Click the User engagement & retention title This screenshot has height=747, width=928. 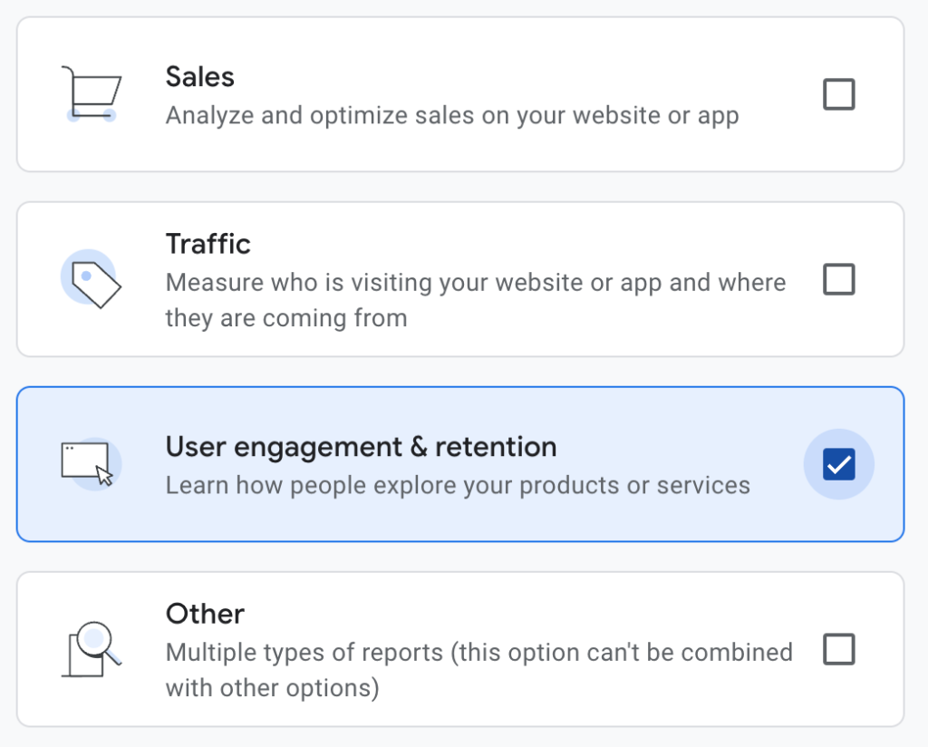pyautogui.click(x=361, y=447)
